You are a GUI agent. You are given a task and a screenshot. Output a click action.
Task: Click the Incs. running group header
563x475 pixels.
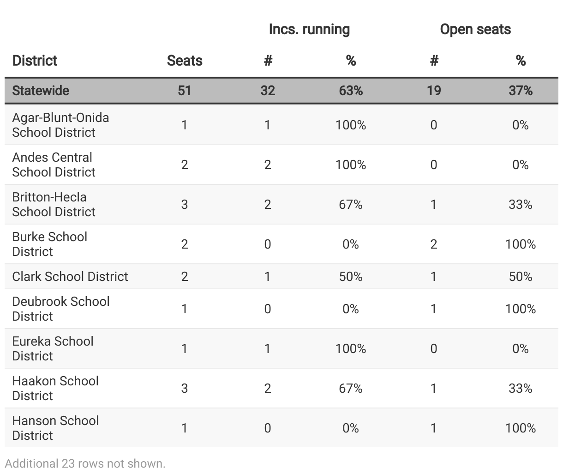[x=309, y=30]
